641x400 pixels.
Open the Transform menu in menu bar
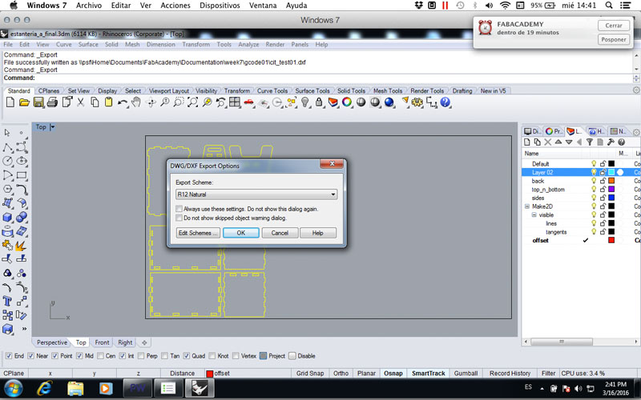tap(196, 45)
